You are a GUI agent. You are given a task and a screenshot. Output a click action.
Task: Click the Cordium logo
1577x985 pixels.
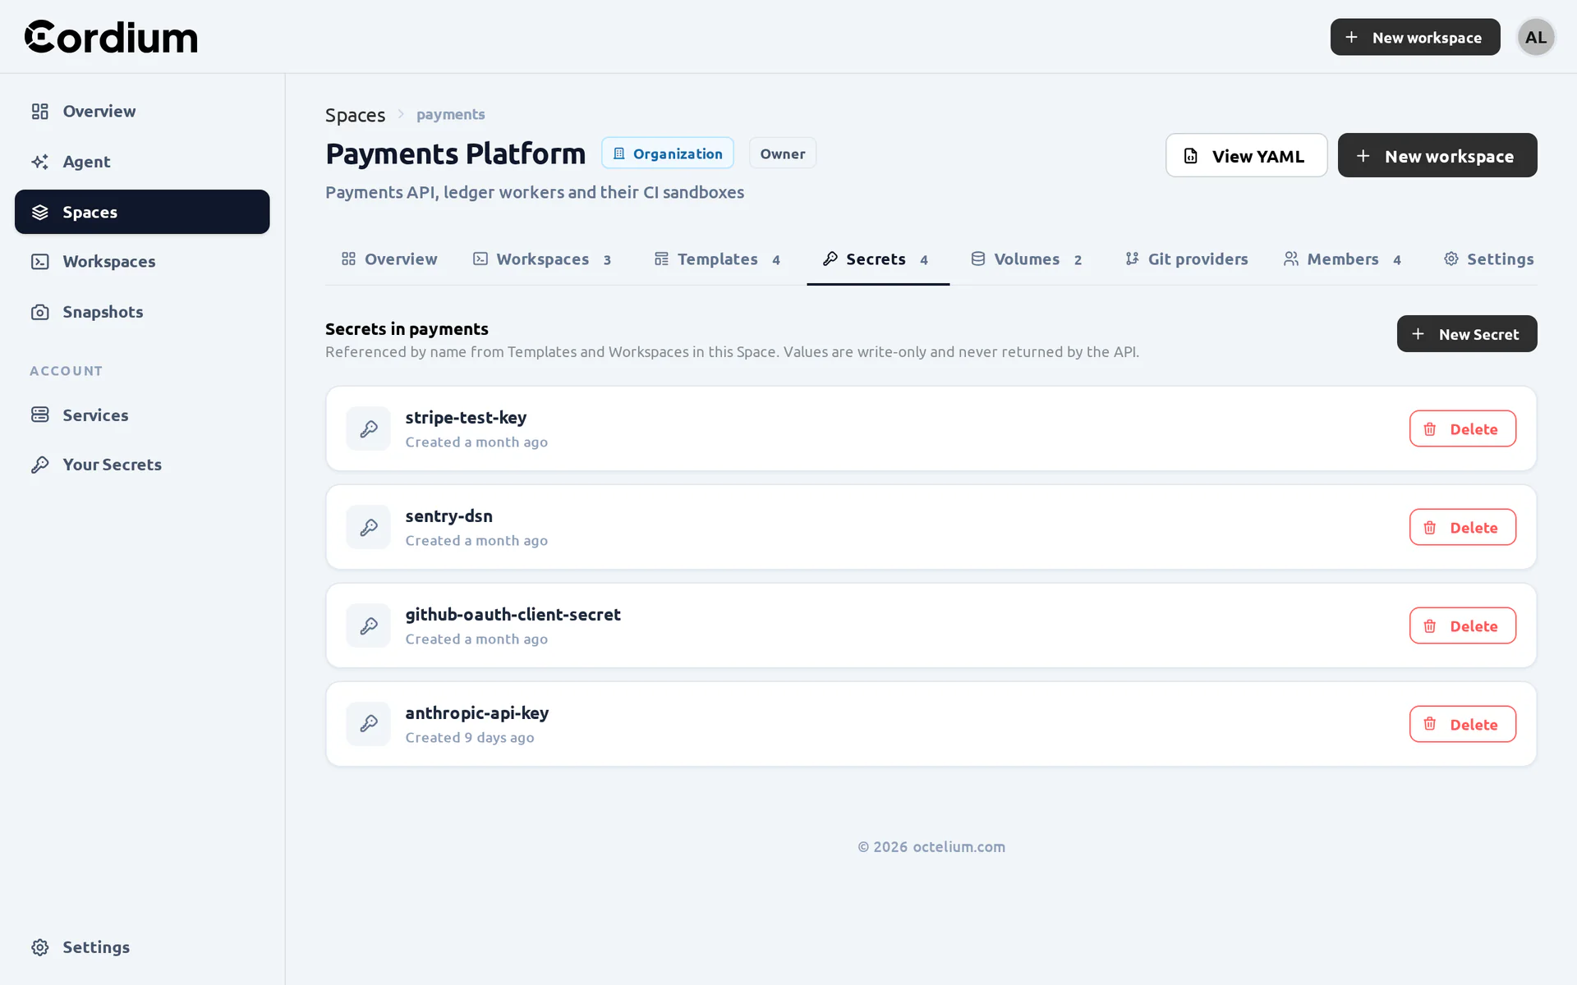tap(111, 37)
